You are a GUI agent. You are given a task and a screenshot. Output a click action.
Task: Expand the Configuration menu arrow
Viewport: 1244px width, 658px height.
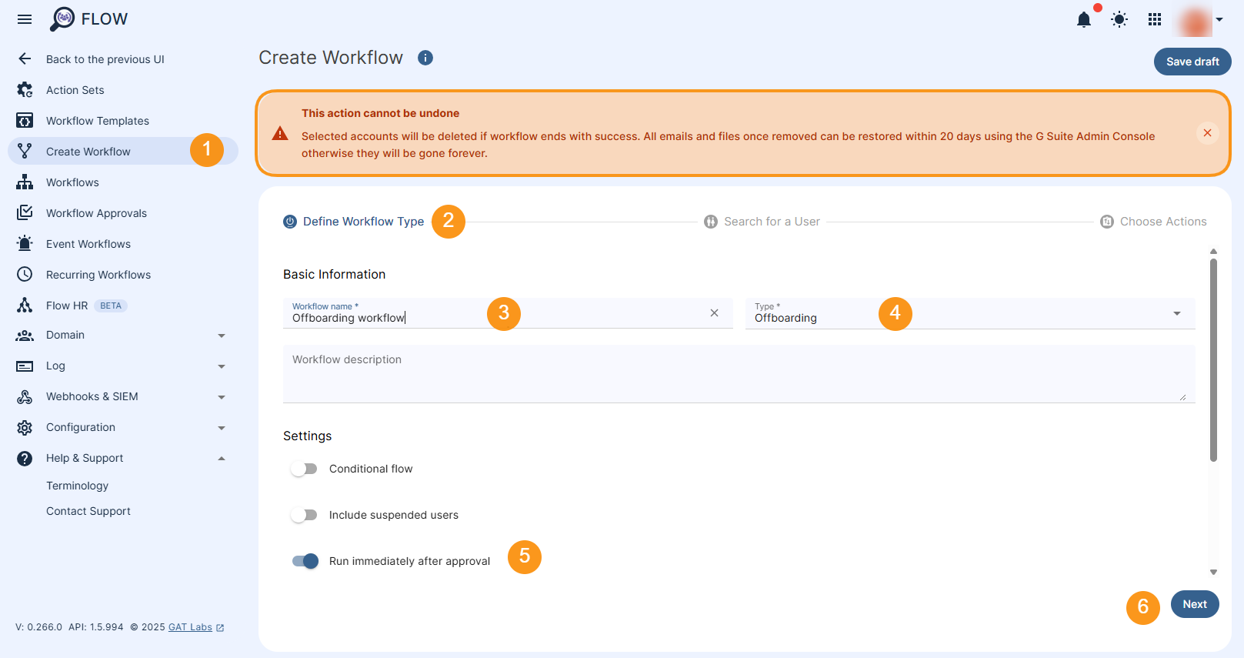222,428
